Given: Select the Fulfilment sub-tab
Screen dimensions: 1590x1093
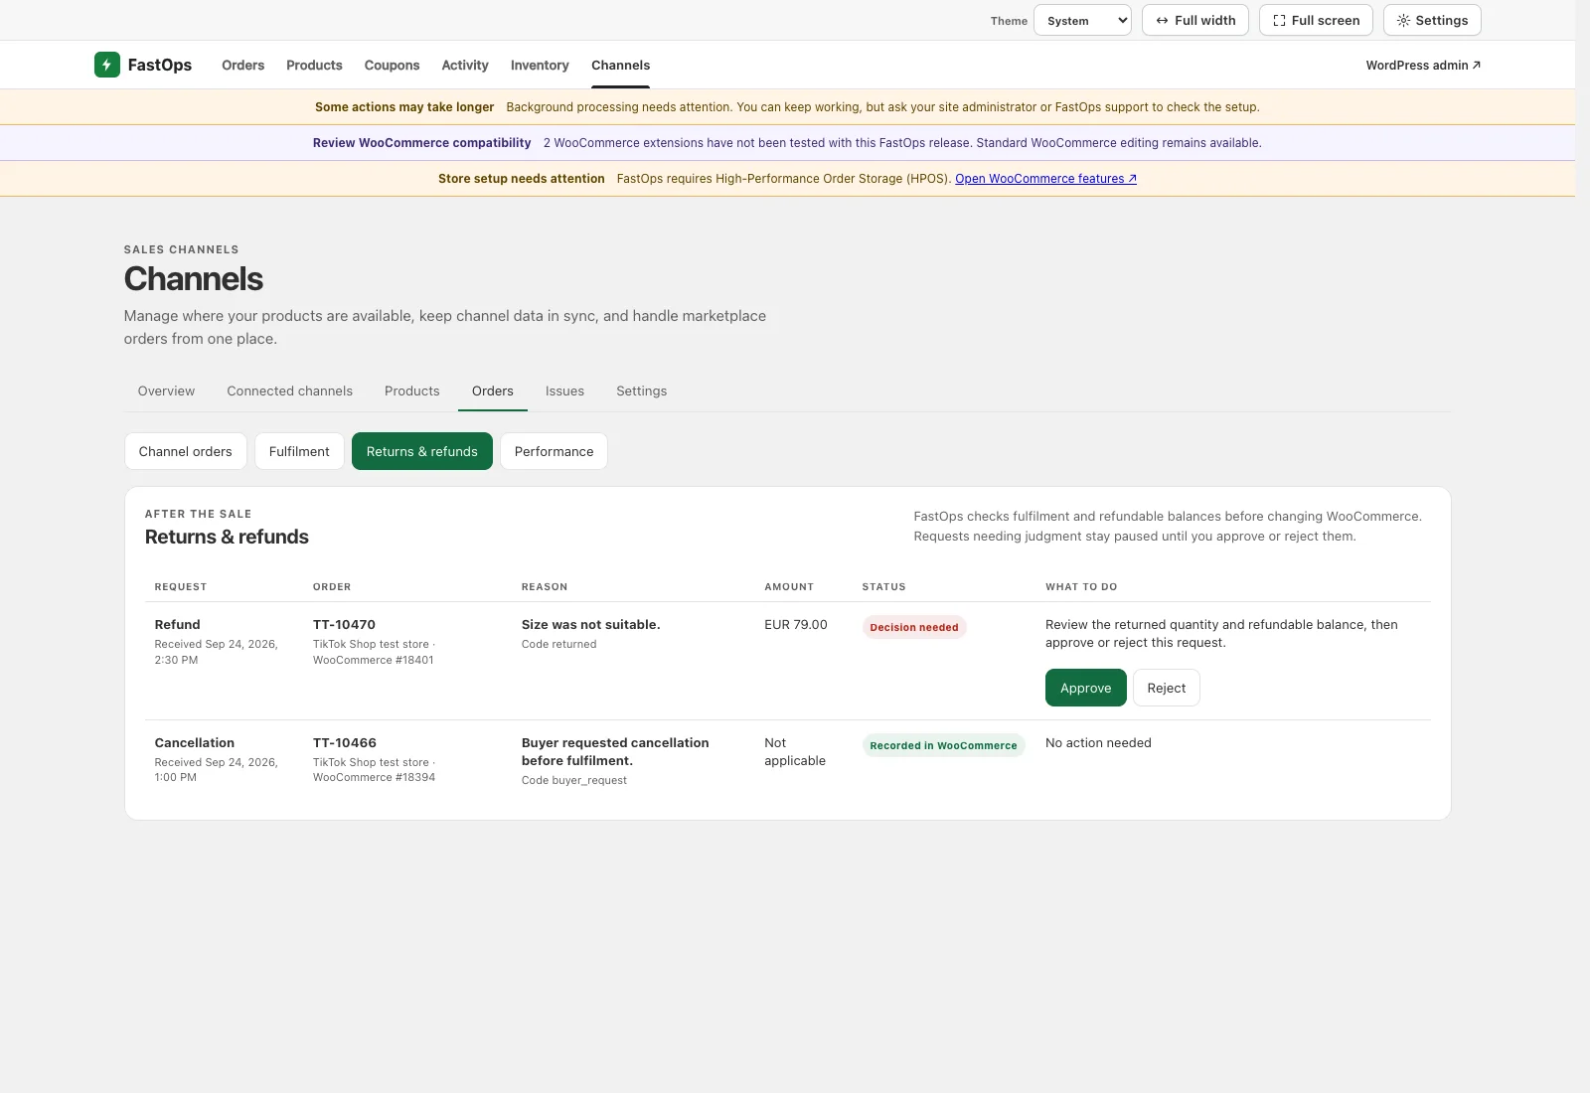Looking at the screenshot, I should [299, 451].
